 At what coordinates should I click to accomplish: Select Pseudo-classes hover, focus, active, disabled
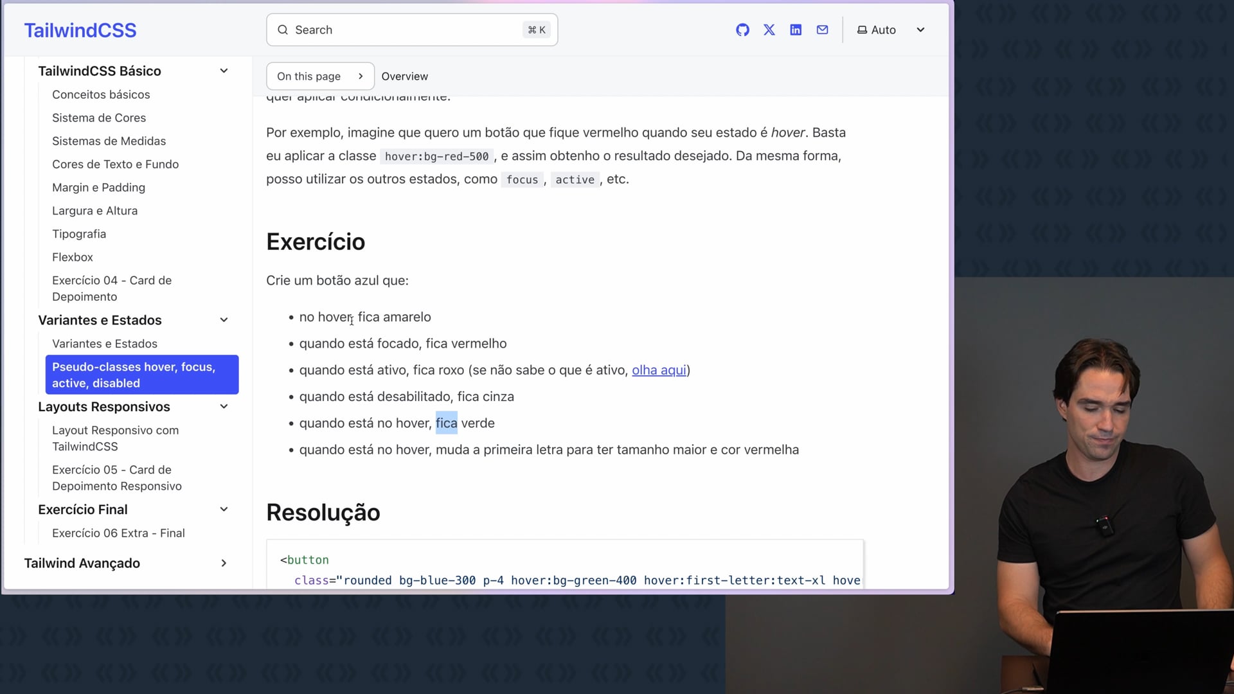pos(142,375)
